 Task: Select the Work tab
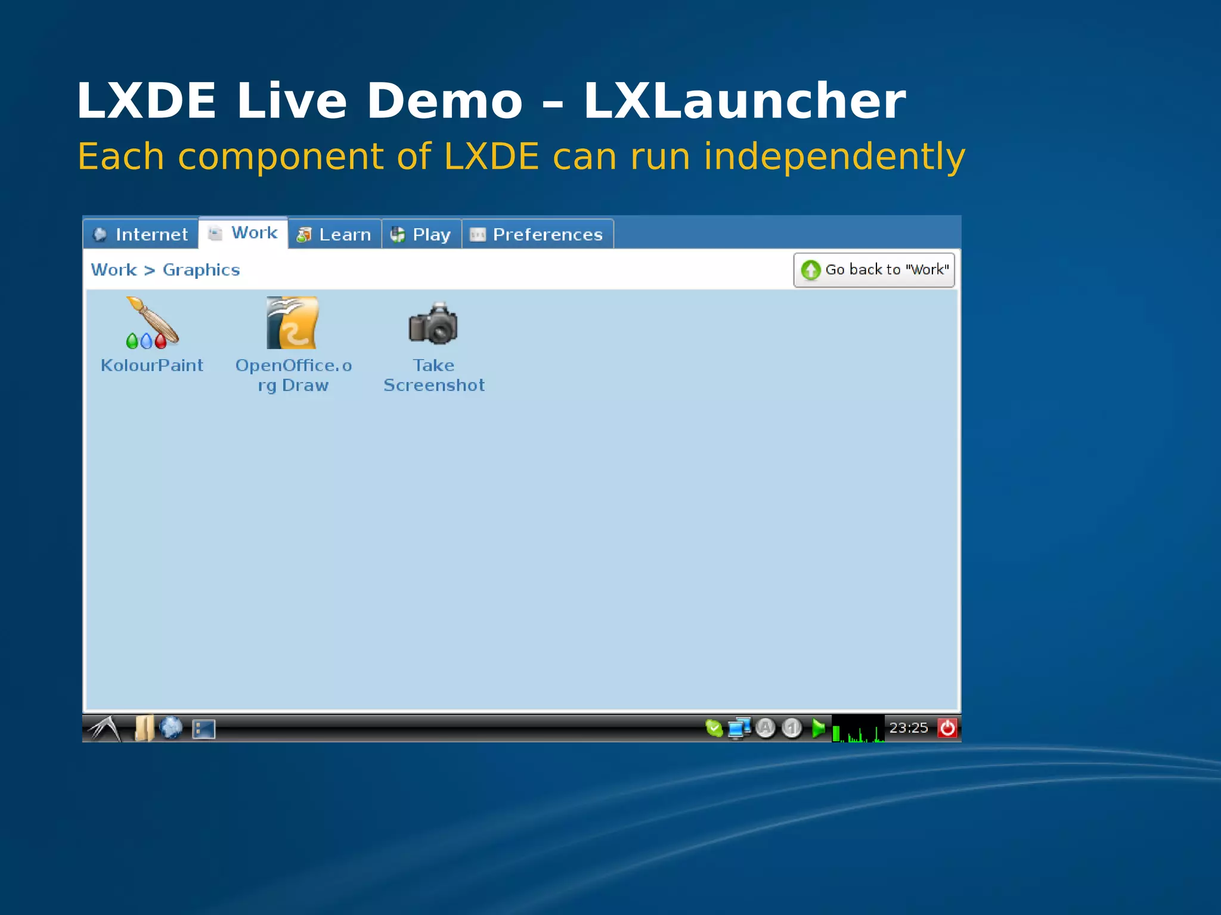[x=243, y=232]
